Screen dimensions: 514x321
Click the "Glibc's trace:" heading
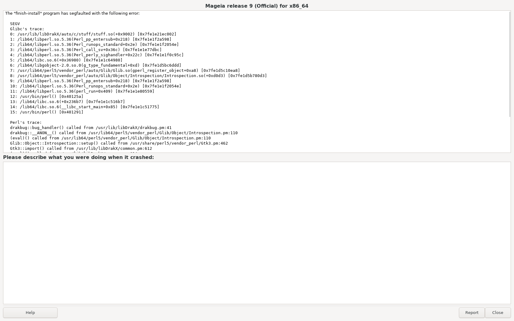click(x=27, y=29)
